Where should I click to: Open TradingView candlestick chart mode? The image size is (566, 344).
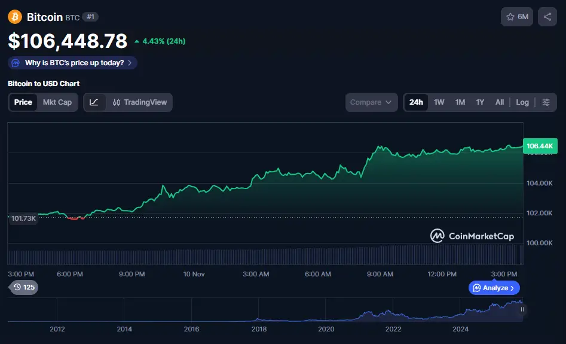pyautogui.click(x=140, y=102)
